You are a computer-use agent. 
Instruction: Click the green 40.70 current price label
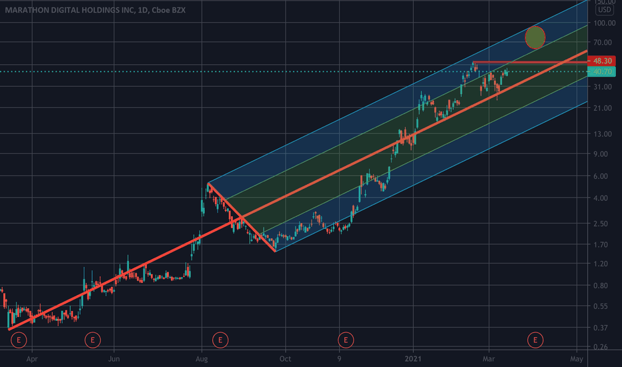coord(602,72)
